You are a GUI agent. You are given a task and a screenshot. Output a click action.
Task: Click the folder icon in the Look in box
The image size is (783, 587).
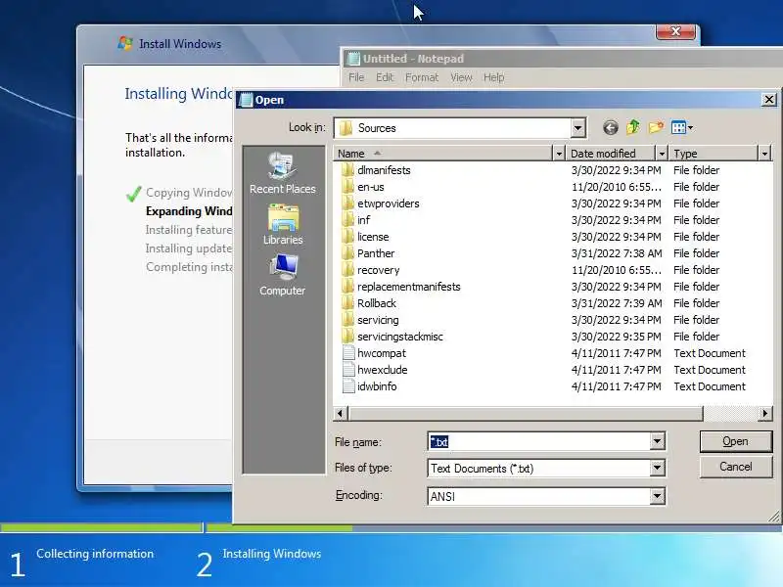pos(346,128)
